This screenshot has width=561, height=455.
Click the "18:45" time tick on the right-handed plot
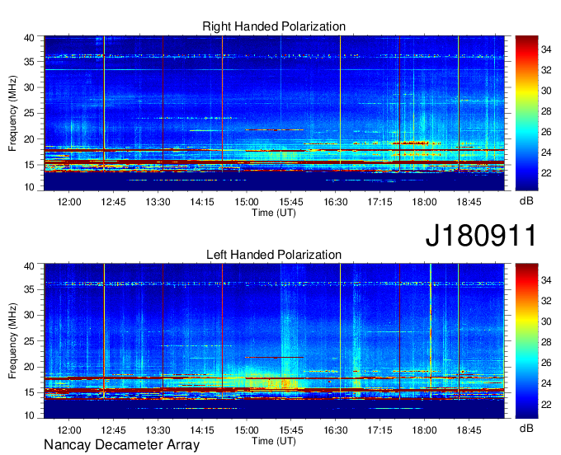tap(469, 202)
